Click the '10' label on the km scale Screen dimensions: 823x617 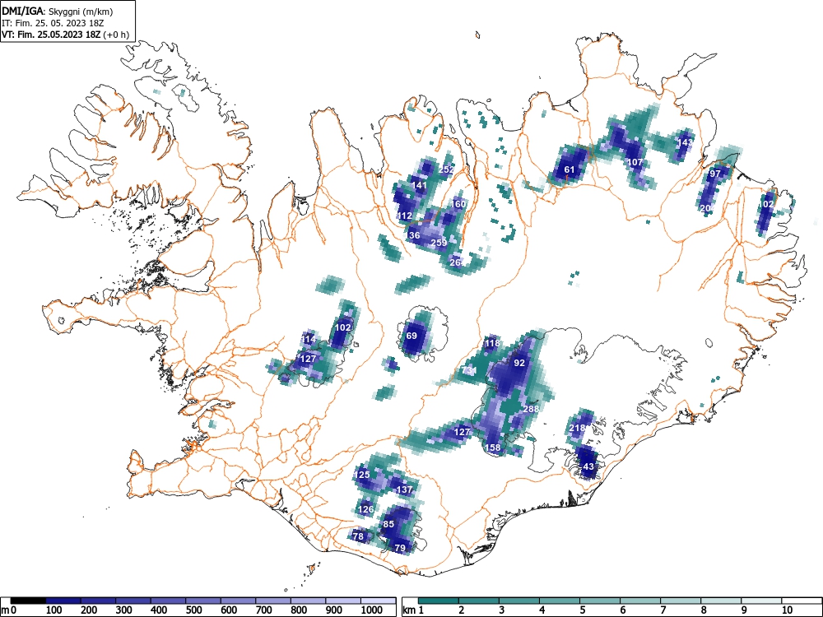pyautogui.click(x=787, y=610)
